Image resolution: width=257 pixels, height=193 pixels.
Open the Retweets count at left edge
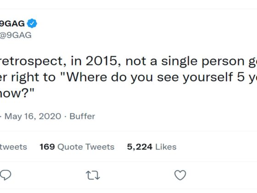click(x=13, y=147)
